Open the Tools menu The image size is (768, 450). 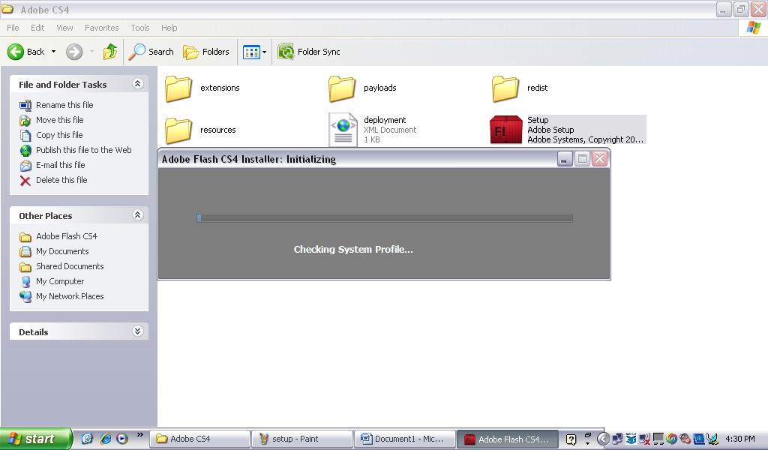(139, 28)
